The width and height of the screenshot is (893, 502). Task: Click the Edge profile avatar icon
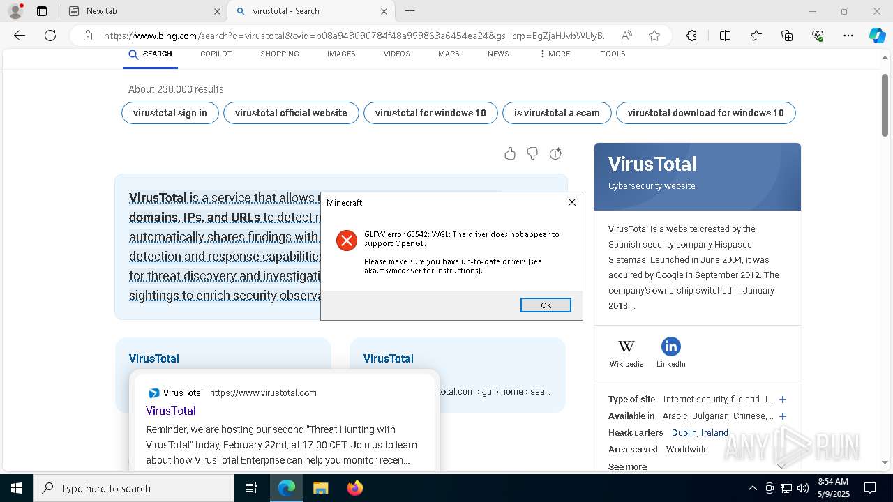click(x=15, y=11)
